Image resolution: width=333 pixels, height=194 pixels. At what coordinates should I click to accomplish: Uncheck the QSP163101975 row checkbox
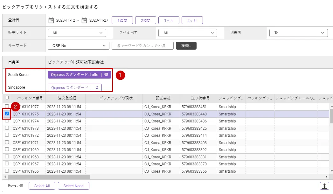point(7,114)
